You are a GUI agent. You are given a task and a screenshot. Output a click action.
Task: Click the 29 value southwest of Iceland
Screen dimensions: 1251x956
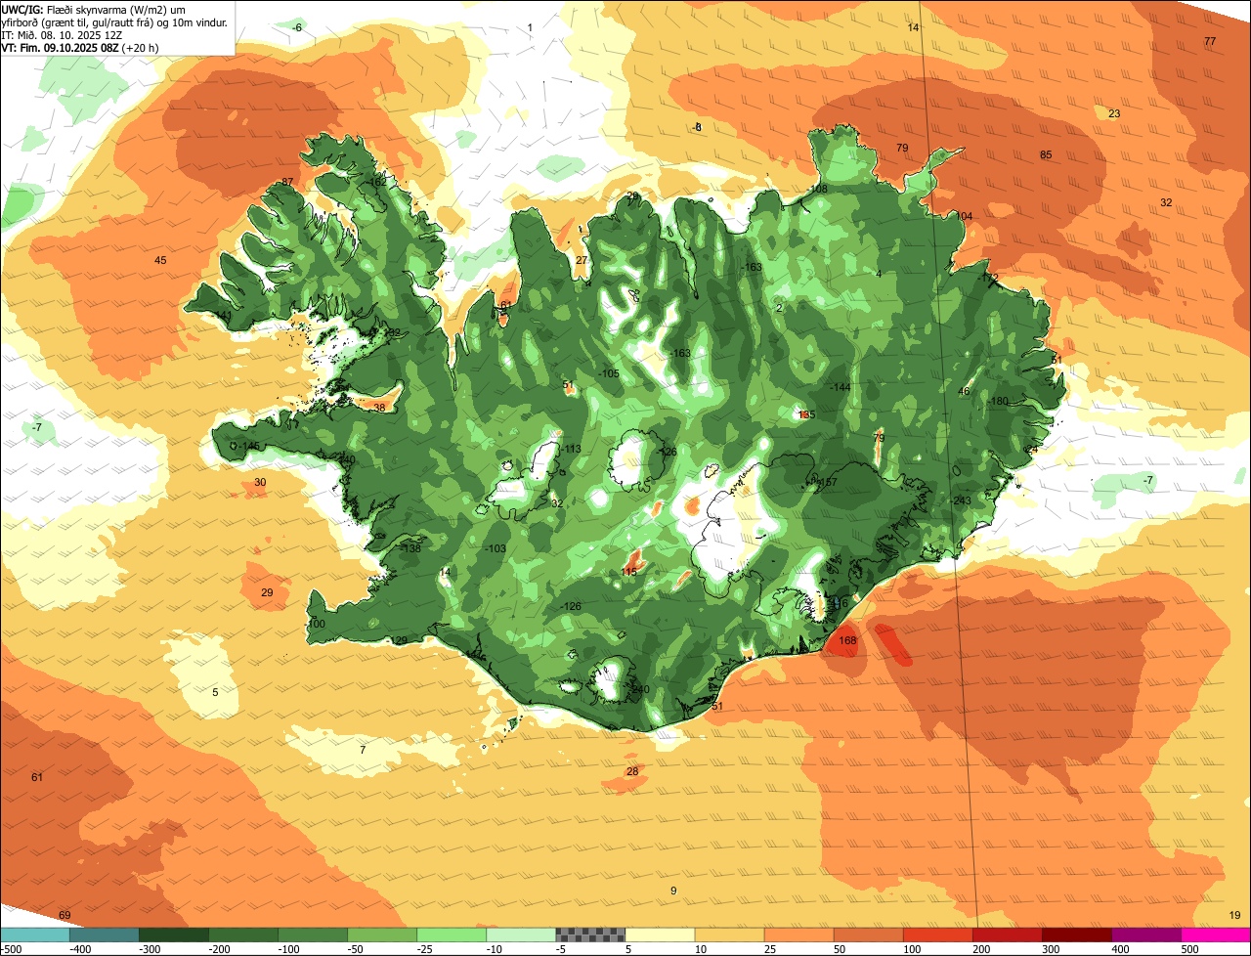click(x=267, y=593)
